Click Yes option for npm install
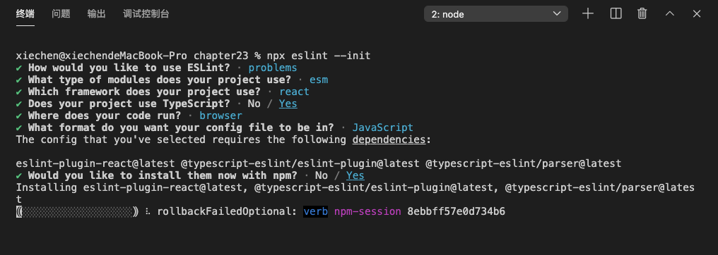Image resolution: width=718 pixels, height=255 pixels. pos(355,175)
